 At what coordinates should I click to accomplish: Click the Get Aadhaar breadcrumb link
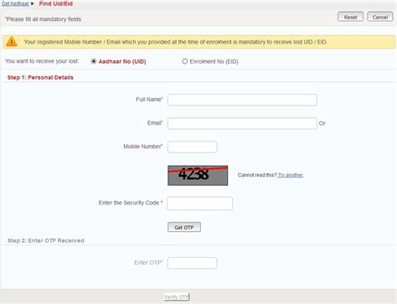pyautogui.click(x=15, y=3)
